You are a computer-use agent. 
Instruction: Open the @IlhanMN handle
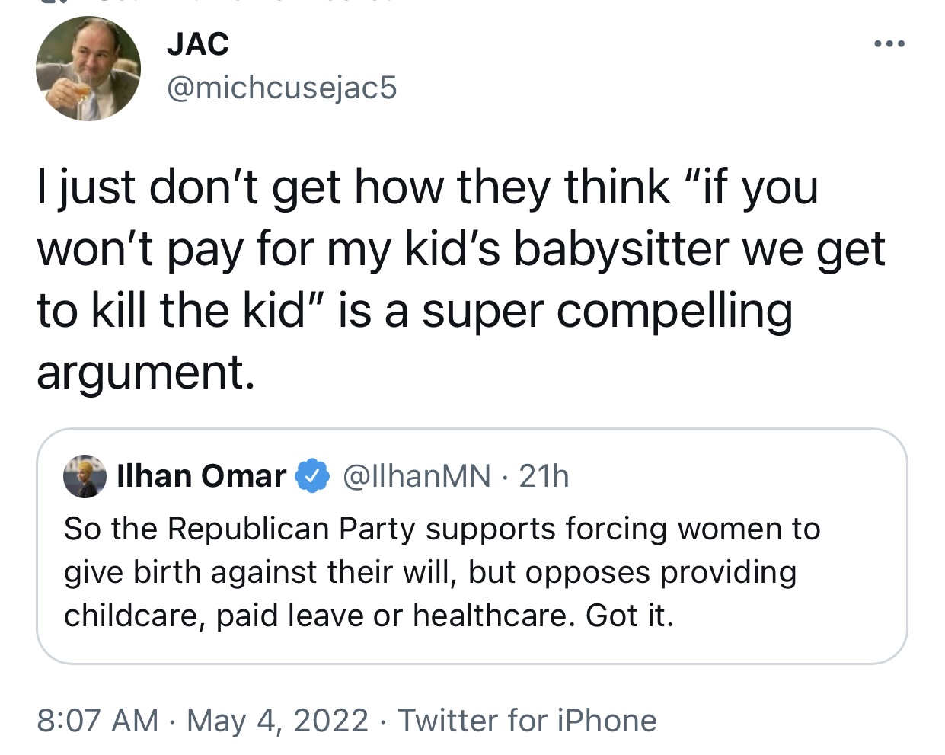pyautogui.click(x=417, y=476)
